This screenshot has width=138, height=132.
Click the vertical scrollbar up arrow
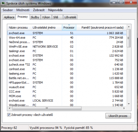tap(129, 27)
